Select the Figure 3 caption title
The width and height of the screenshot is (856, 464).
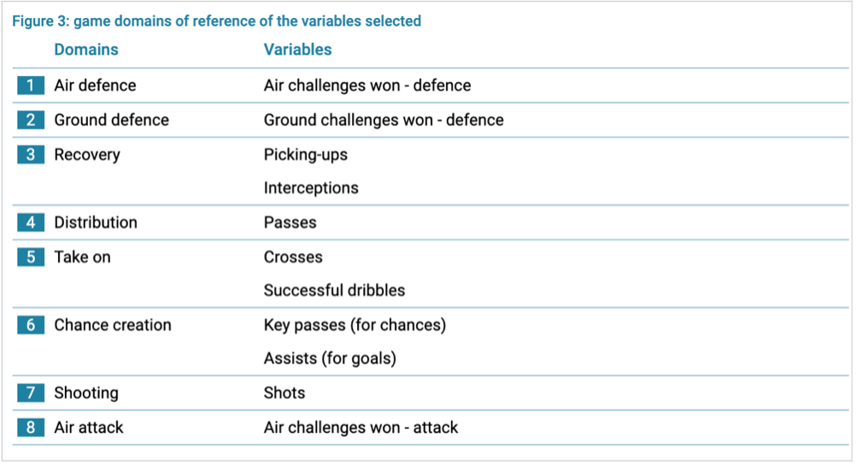(217, 21)
